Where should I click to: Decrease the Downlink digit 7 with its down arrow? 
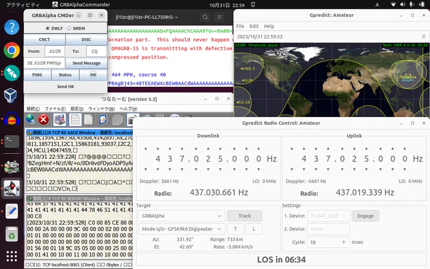(x=182, y=170)
